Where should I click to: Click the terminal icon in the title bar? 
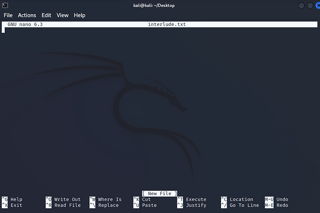coord(5,6)
